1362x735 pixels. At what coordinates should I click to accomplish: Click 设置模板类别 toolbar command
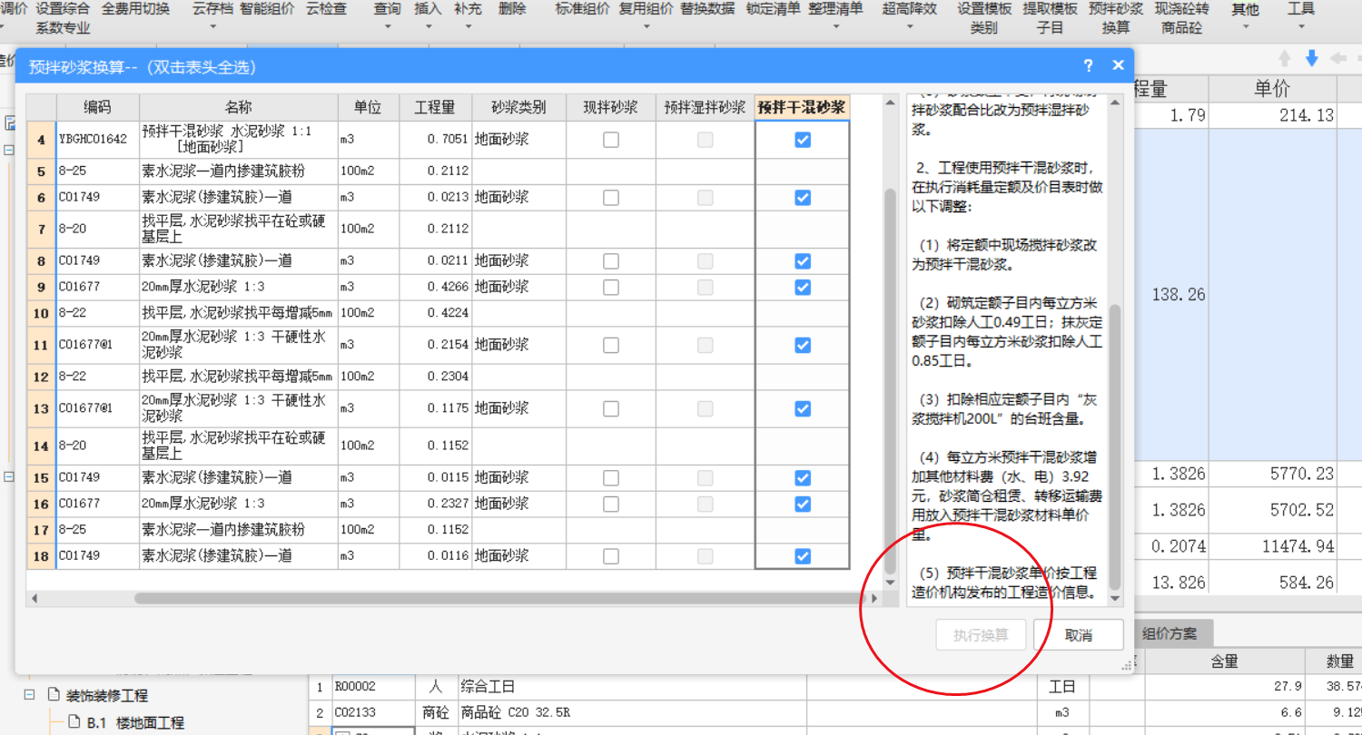click(x=983, y=18)
